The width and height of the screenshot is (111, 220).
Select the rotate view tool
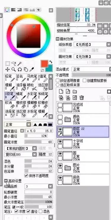point(20,69)
